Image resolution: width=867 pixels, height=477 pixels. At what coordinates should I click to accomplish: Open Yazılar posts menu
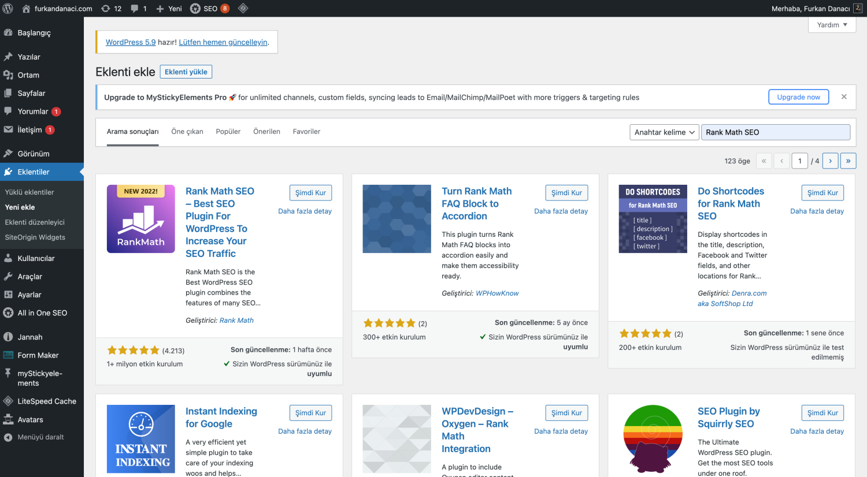tap(42, 57)
